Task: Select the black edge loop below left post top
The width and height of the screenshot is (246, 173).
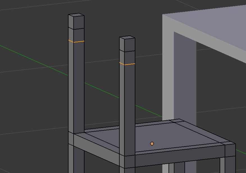Action: [x=76, y=29]
